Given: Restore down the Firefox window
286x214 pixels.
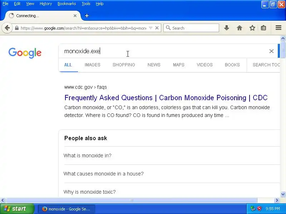Looking at the screenshot, I should [x=273, y=5].
